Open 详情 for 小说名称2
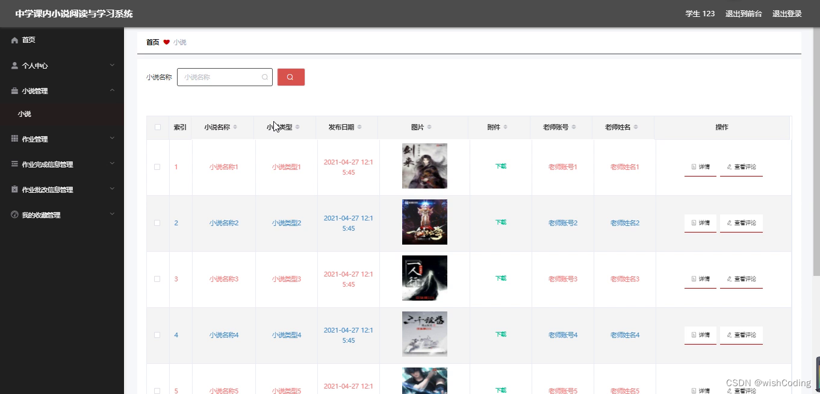Screen dimensions: 820x394 point(700,223)
